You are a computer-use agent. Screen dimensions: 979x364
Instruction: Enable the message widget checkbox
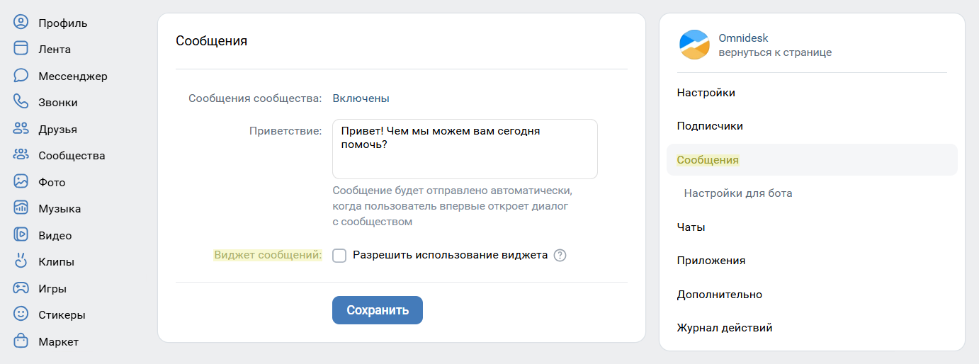pos(339,256)
